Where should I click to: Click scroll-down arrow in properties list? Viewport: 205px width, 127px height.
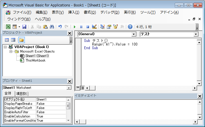pyautogui.click(x=68, y=121)
